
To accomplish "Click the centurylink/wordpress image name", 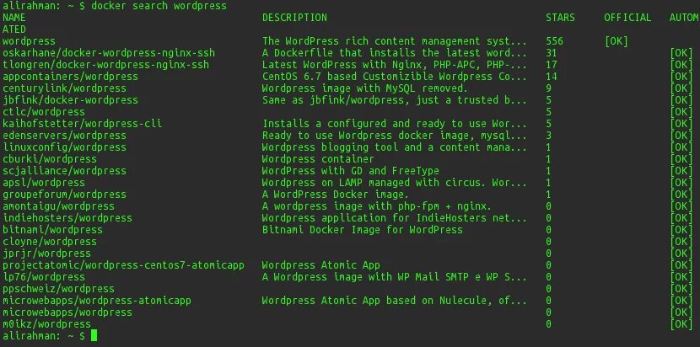I will pyautogui.click(x=64, y=88).
